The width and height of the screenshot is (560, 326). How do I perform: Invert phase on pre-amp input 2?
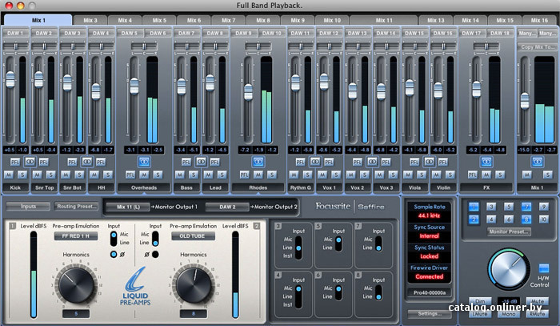155,255
